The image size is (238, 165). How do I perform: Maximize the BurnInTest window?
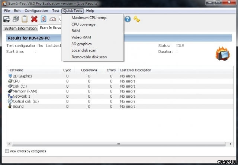point(218,3)
